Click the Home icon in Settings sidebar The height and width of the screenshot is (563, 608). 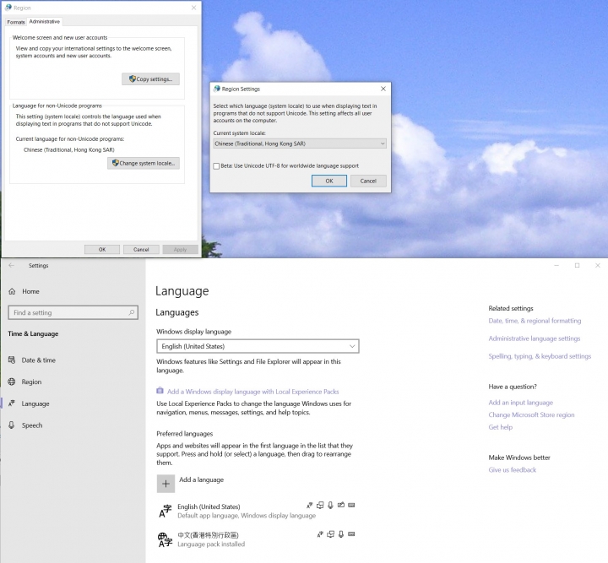12,291
